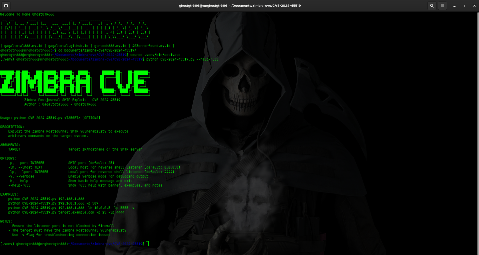Screen dimensions: 479x255
Task: Click the 'Usage:' line
Action: click(50, 118)
